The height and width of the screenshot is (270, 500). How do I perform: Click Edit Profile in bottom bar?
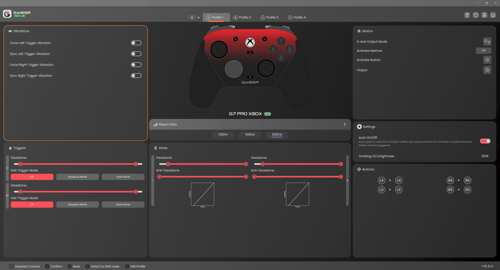135,266
